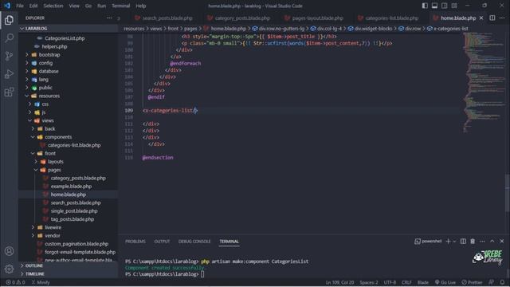Open the Run menu
Screen dimensions: 510x287
click(101, 6)
